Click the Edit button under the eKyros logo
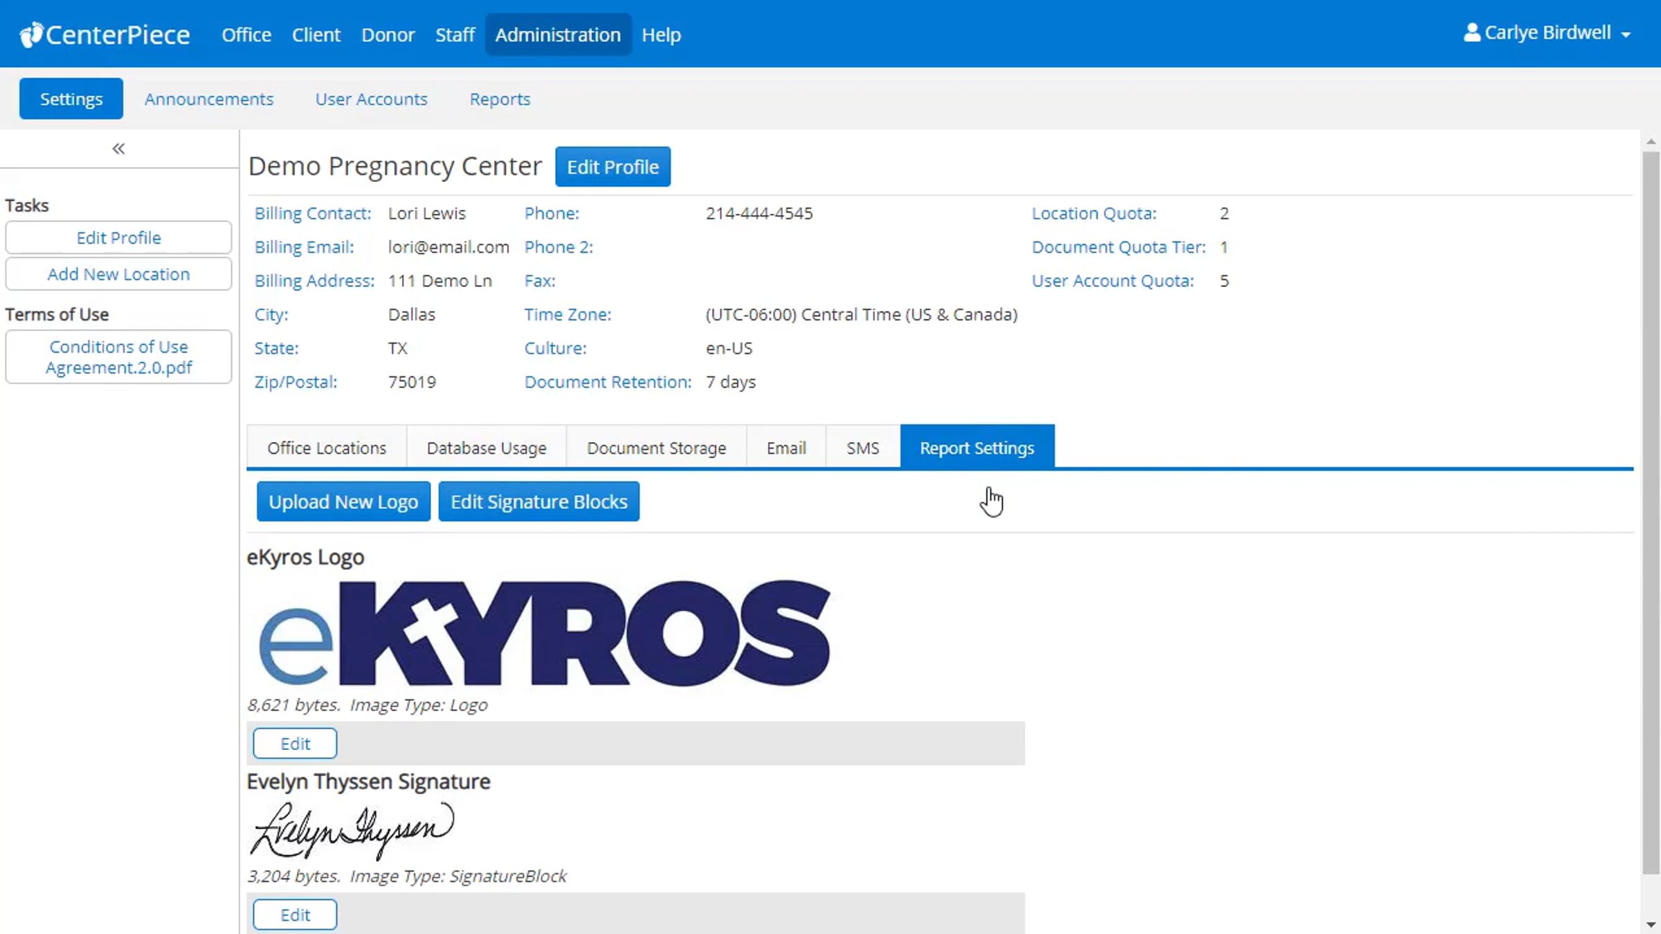The height and width of the screenshot is (934, 1661). click(x=294, y=743)
